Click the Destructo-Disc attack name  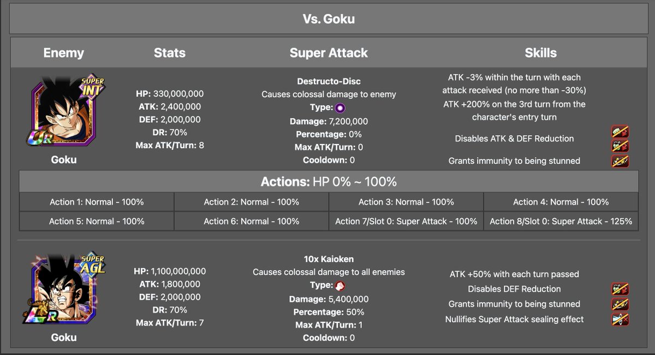pyautogui.click(x=329, y=81)
